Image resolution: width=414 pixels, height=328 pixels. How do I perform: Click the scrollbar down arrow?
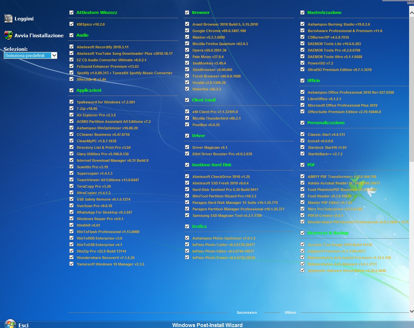412,311
